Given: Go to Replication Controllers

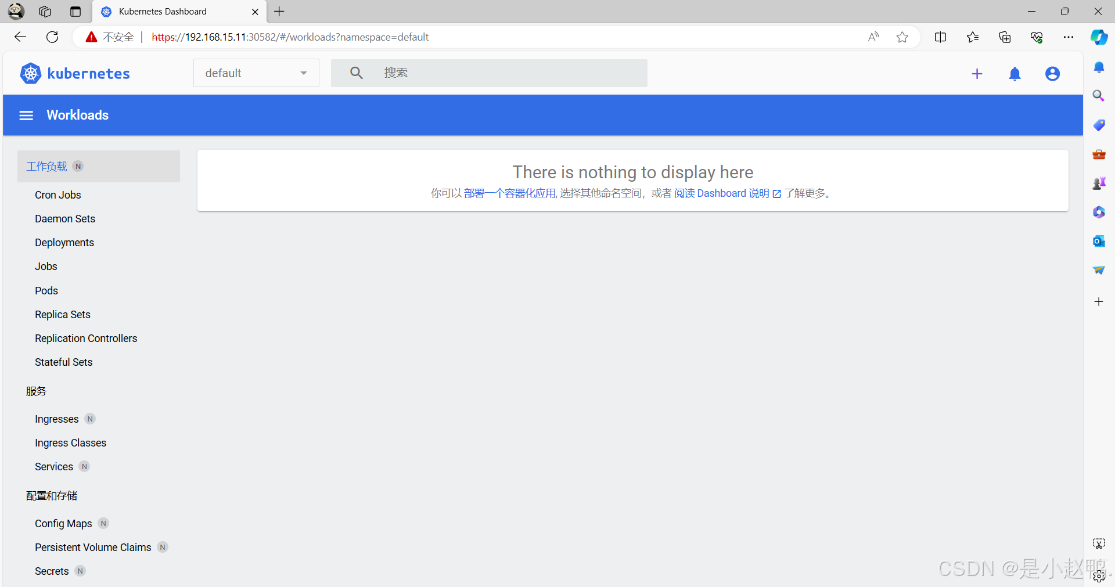Looking at the screenshot, I should tap(86, 338).
